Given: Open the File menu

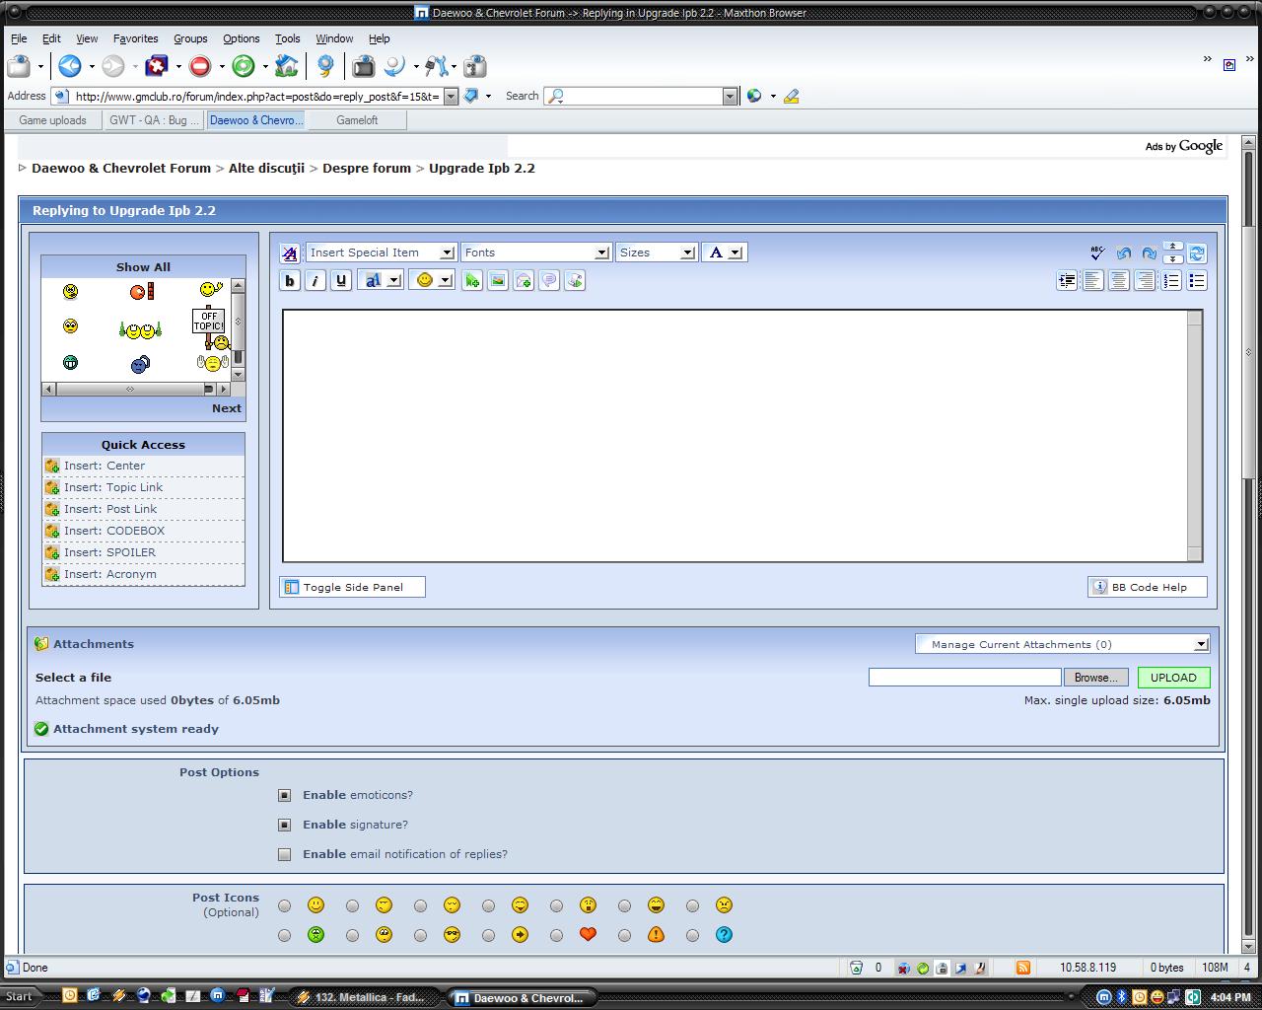Looking at the screenshot, I should point(19,38).
